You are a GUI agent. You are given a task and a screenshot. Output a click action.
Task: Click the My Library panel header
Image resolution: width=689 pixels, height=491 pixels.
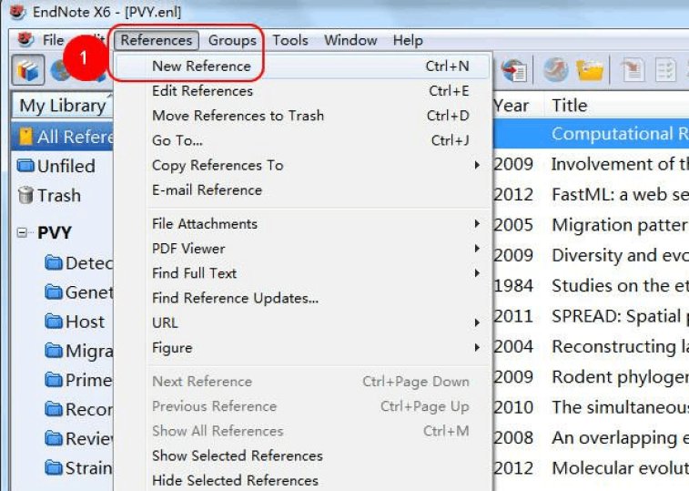63,106
